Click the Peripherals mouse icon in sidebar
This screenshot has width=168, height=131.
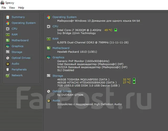click(8, 70)
